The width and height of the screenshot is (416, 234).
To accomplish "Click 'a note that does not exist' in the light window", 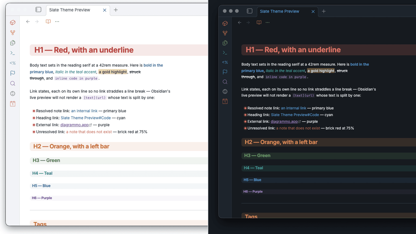I will (x=89, y=132).
